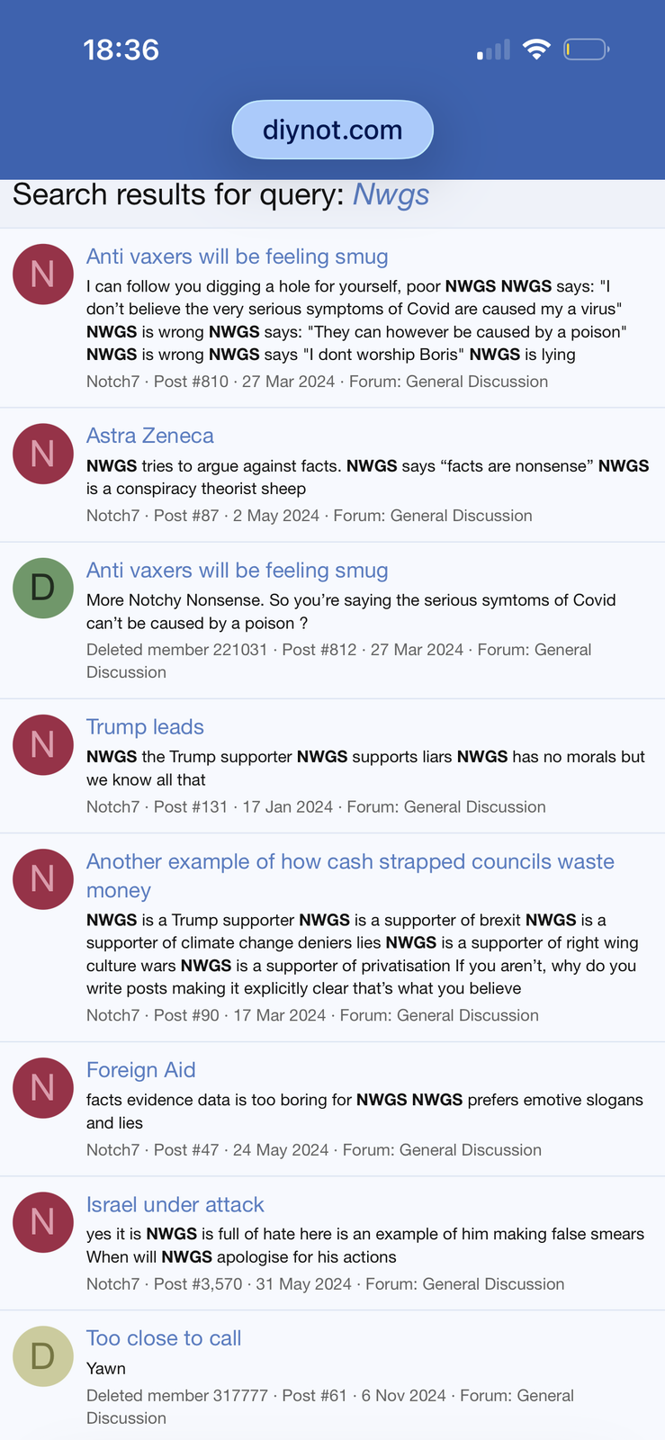
Task: Tap Notch7 avatar next to Foreign Aid
Action: [x=42, y=1087]
